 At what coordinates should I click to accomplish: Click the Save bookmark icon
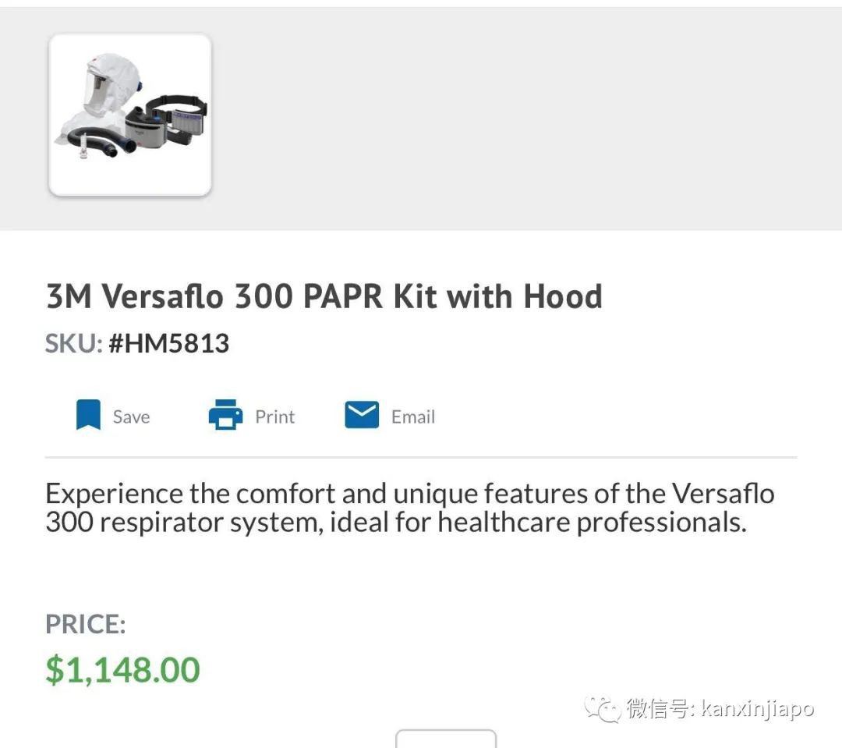(89, 415)
